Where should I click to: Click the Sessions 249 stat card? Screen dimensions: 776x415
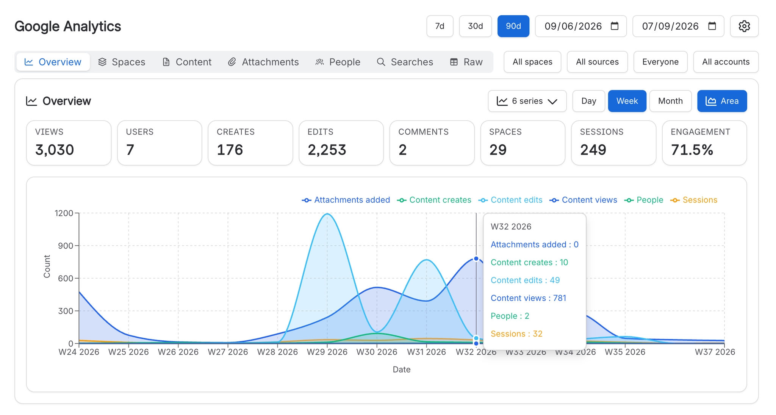tap(613, 143)
